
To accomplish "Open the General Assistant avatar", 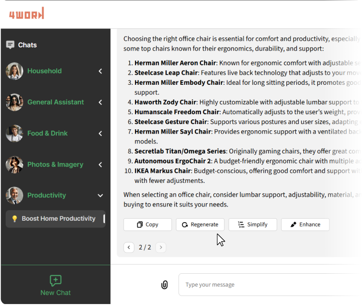I will [x=14, y=102].
